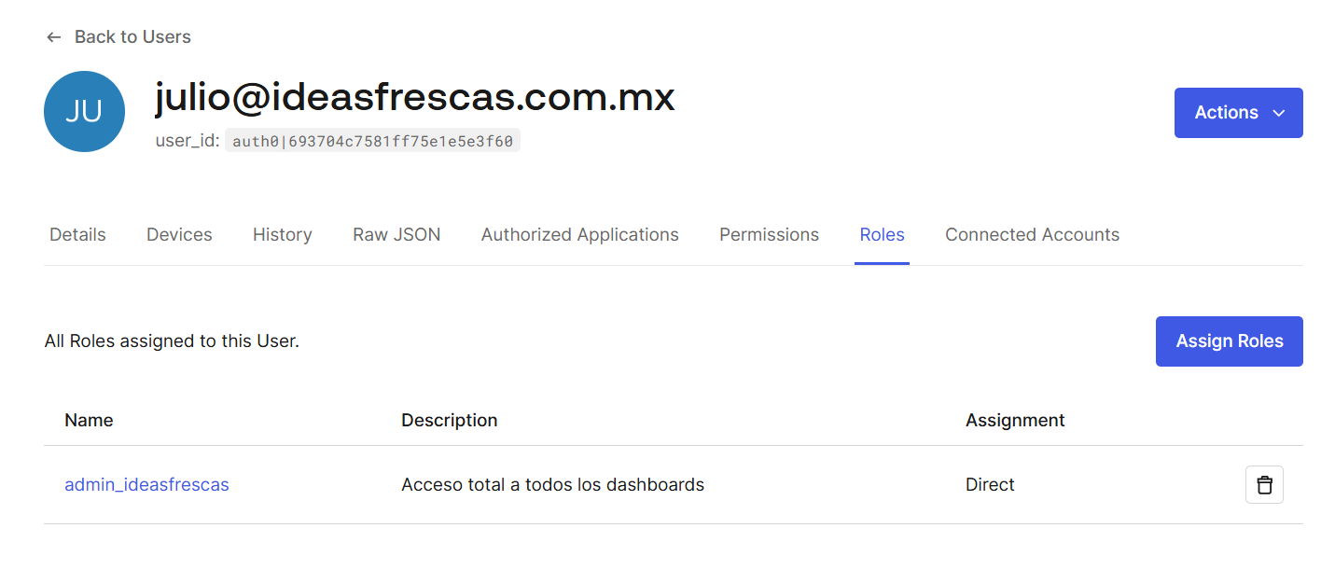Open the Authorized Applications tab
Image resolution: width=1321 pixels, height=570 pixels.
pyautogui.click(x=579, y=235)
